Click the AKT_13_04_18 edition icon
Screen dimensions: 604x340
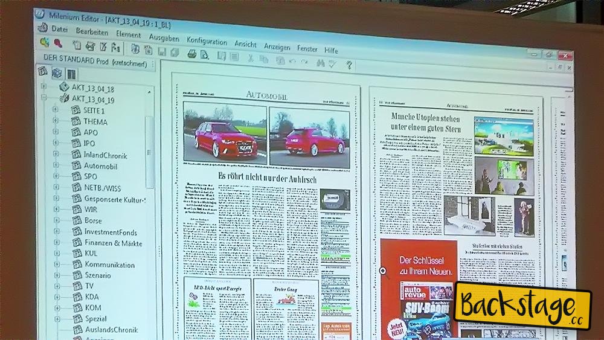pos(64,86)
